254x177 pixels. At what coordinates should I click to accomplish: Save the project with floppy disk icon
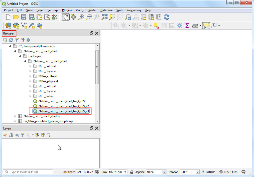24,17
